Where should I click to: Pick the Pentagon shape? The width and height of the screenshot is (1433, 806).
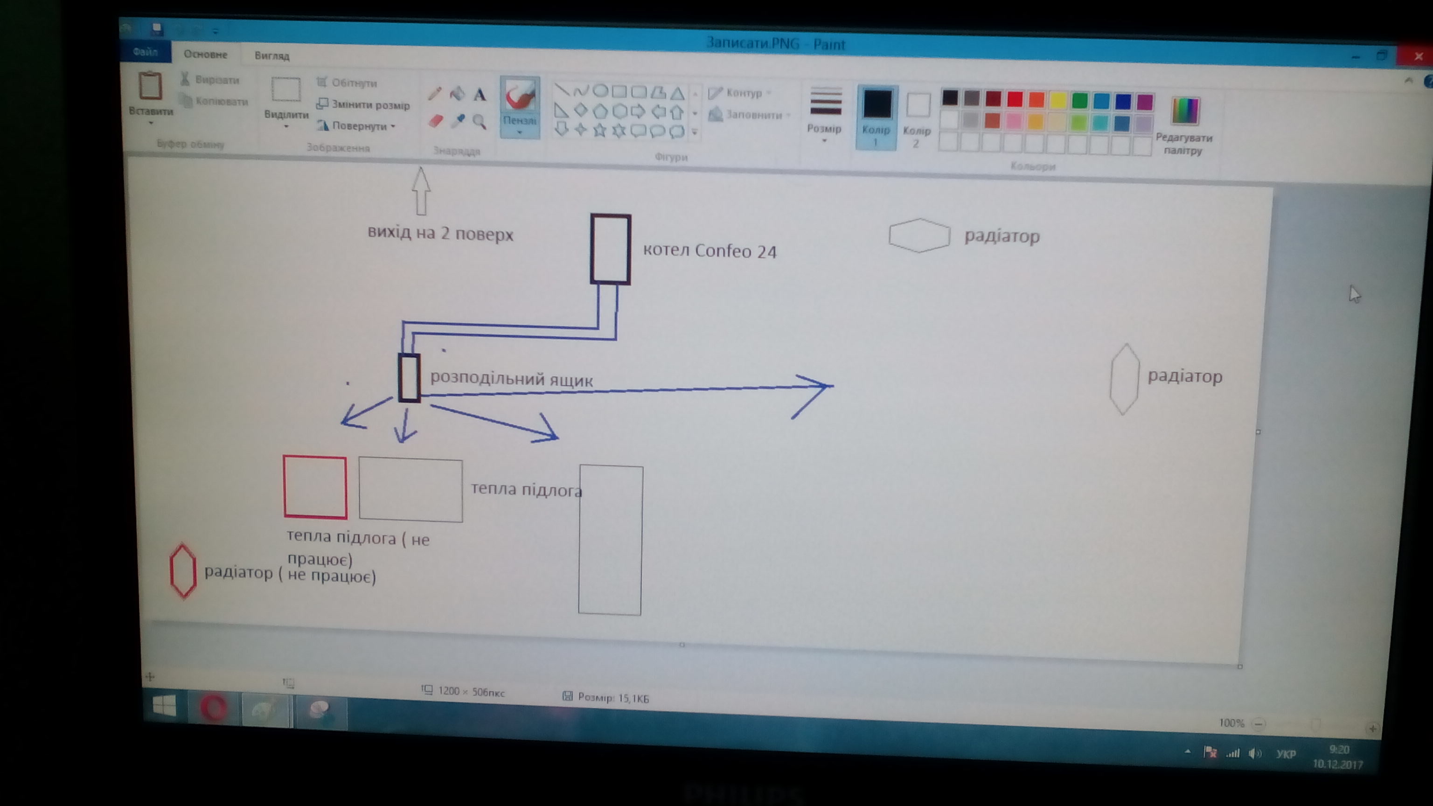click(x=600, y=111)
